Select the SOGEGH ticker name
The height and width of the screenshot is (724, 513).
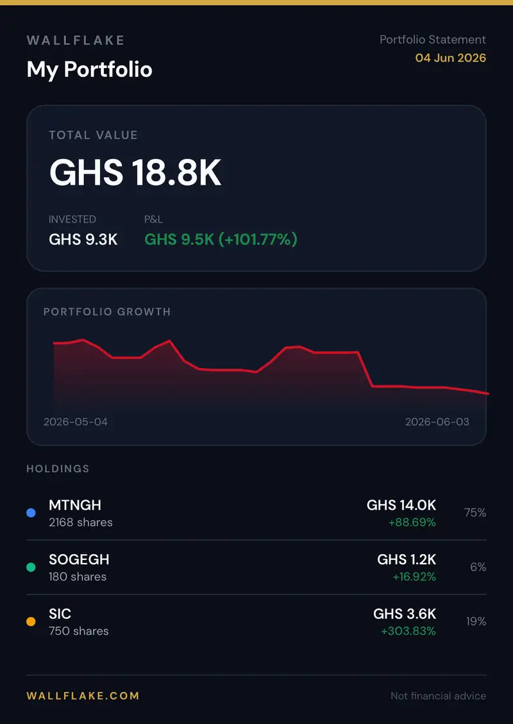pos(79,560)
